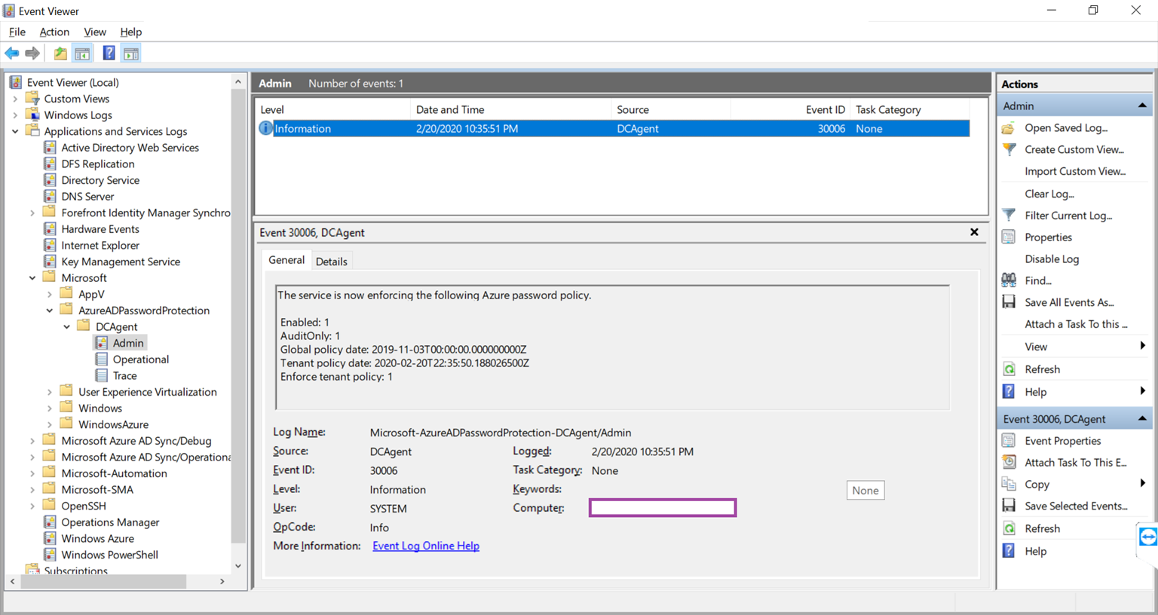This screenshot has height=615, width=1158.
Task: Close the event preview pane with X
Action: [974, 232]
